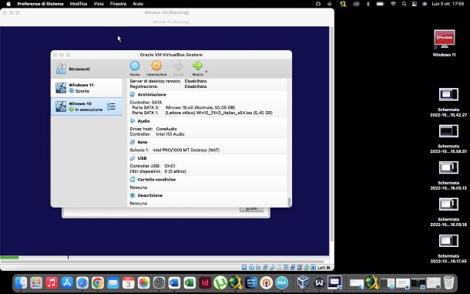Open the dropdown arrow next to Mostra

pos(206,72)
